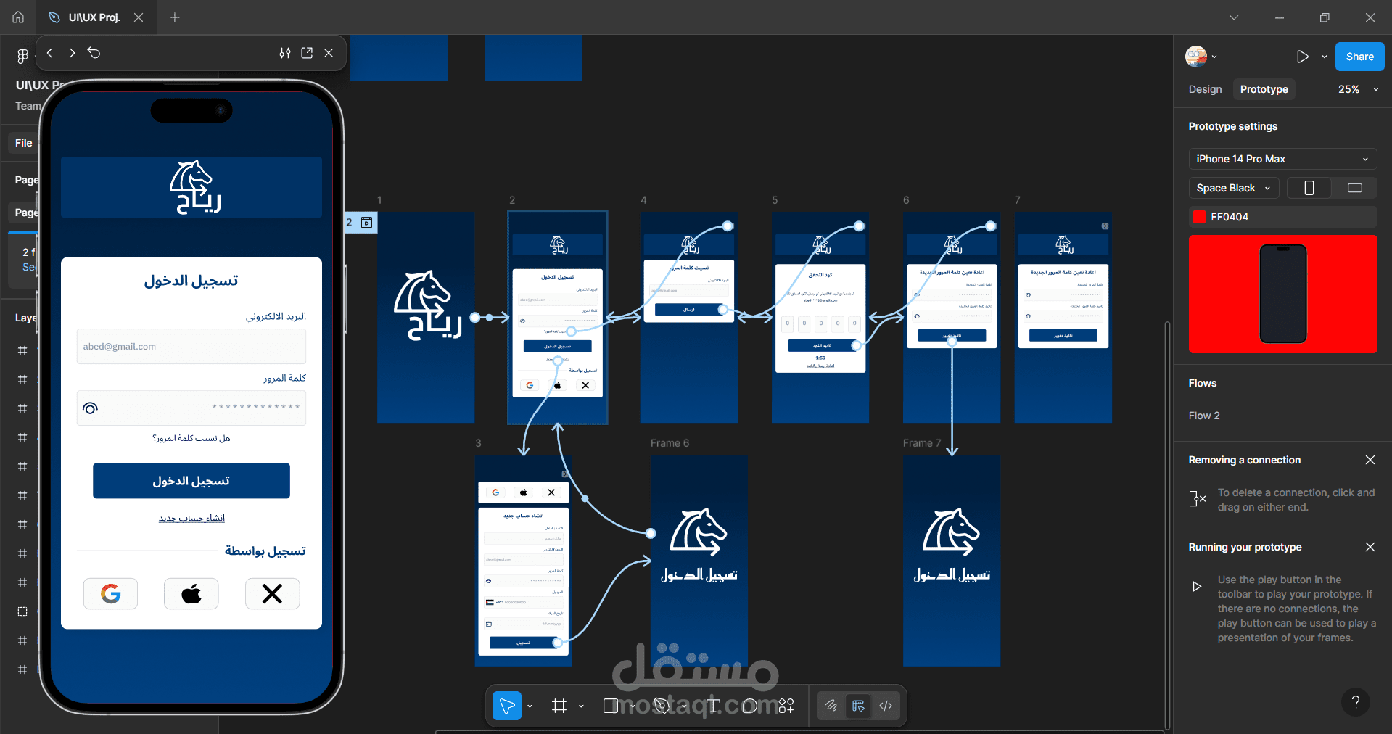
Task: Set device orientation to landscape
Action: (1354, 188)
